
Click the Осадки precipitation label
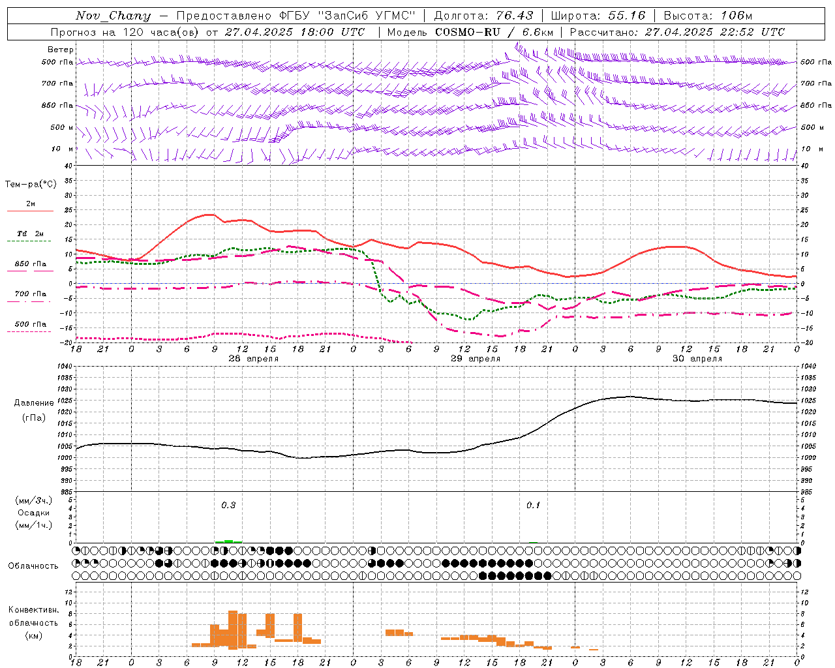(x=34, y=513)
